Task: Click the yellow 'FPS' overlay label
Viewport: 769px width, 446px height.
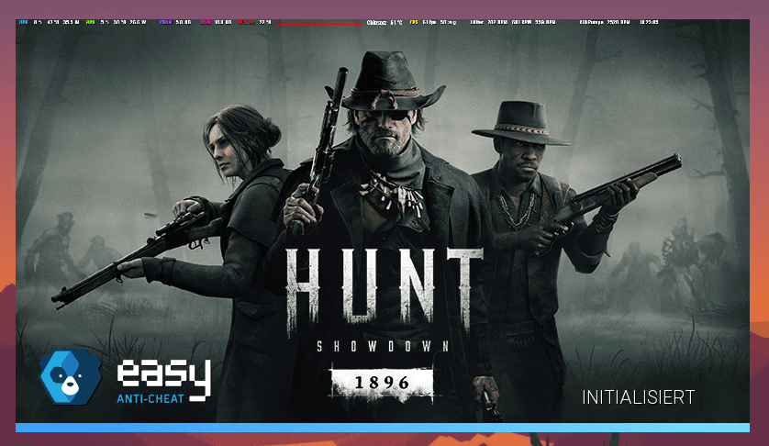Action: pyautogui.click(x=414, y=23)
